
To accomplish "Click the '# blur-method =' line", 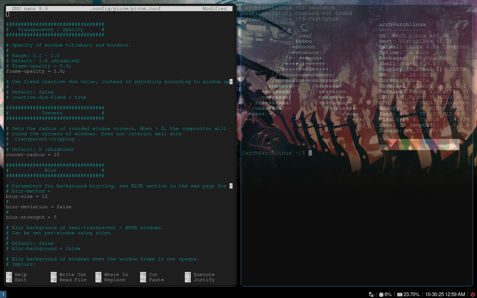I will coord(28,191).
